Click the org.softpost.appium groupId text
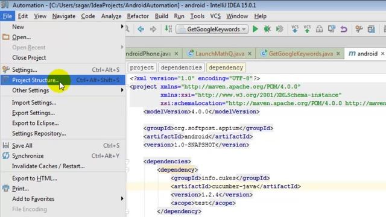 click(x=206, y=128)
